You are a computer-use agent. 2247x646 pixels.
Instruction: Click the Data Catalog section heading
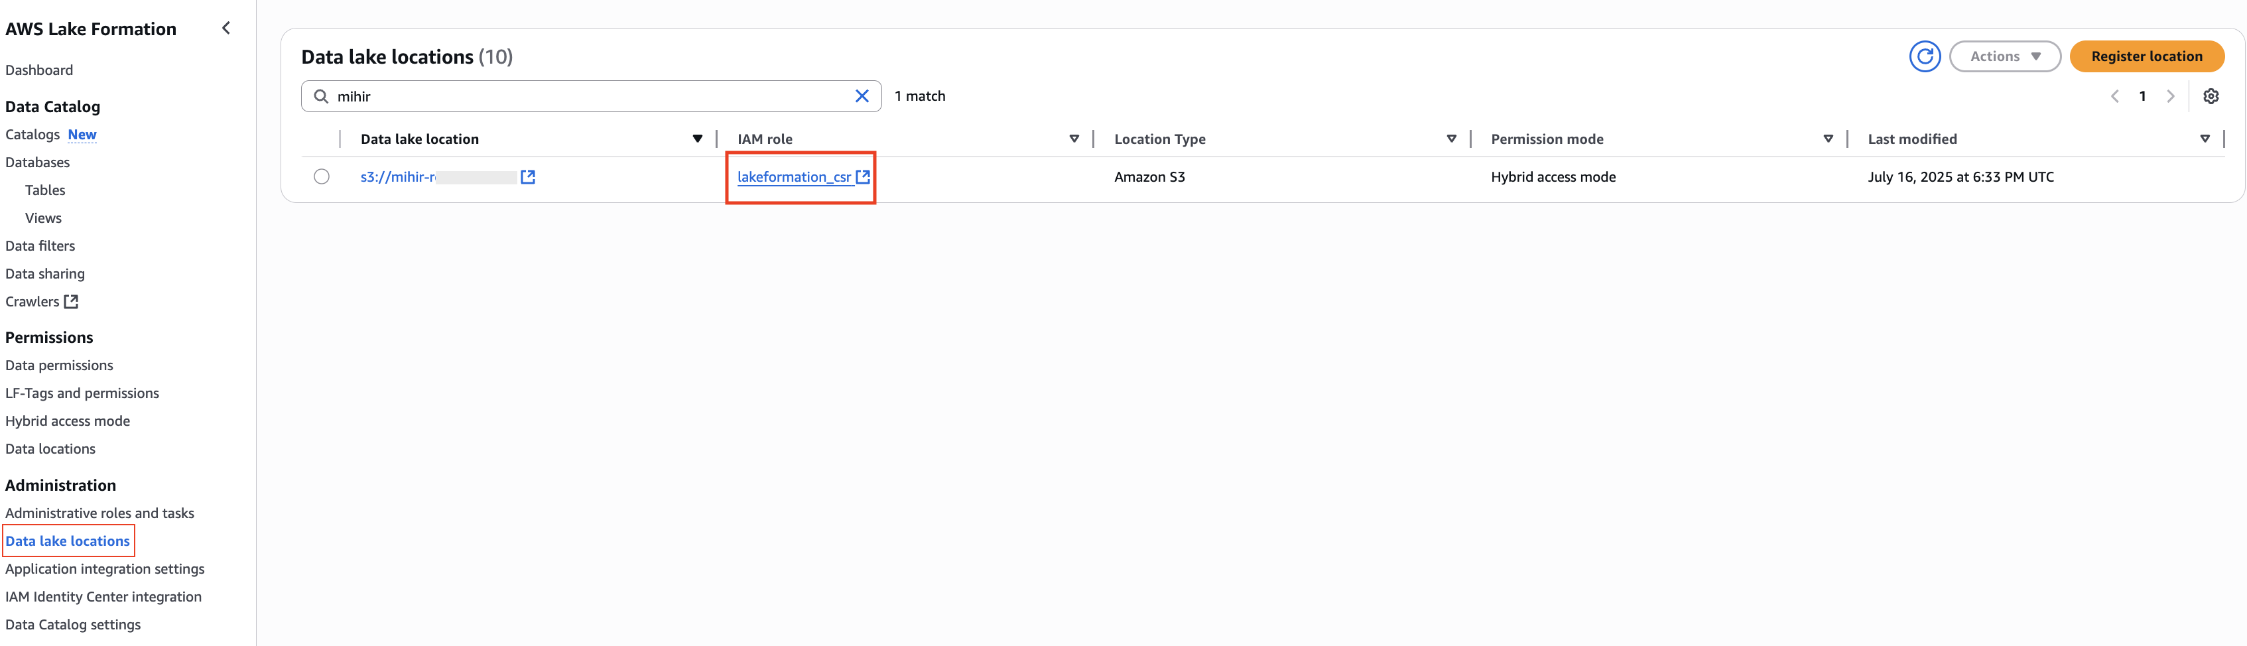(x=52, y=106)
